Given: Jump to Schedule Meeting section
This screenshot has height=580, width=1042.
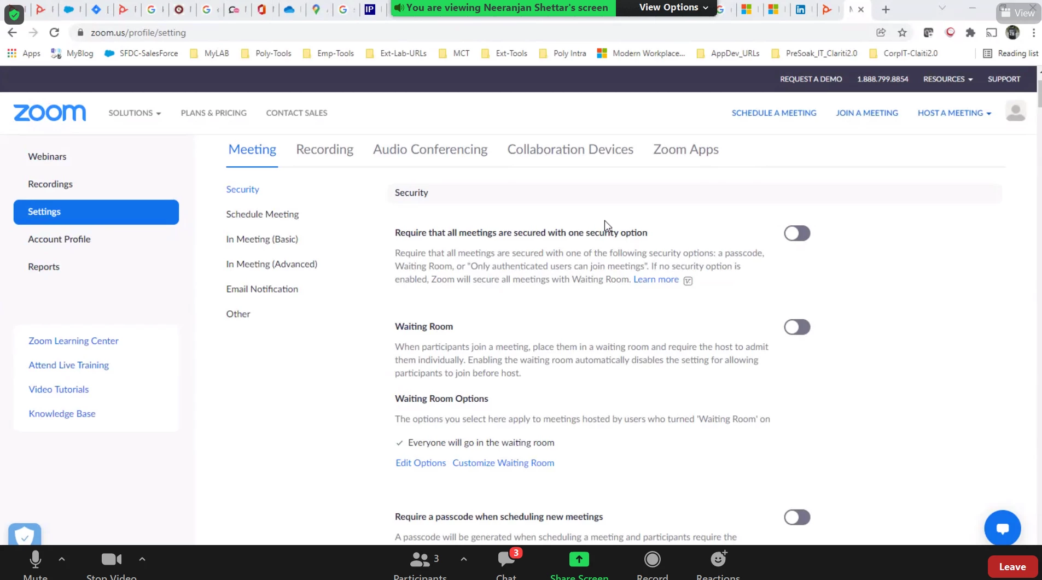Looking at the screenshot, I should [263, 214].
